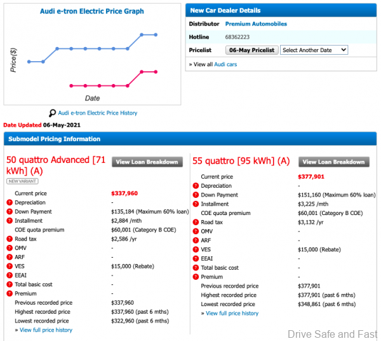
Task: Click help icon beside Premium for 50 quattro Advanced
Action: coord(10,293)
